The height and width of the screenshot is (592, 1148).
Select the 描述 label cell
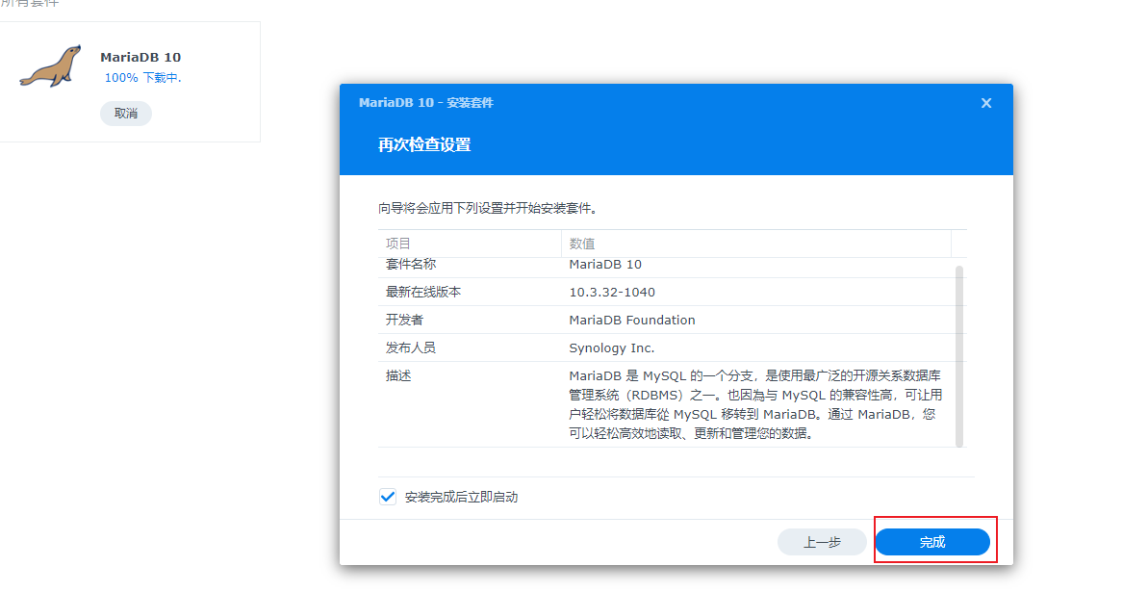click(398, 375)
